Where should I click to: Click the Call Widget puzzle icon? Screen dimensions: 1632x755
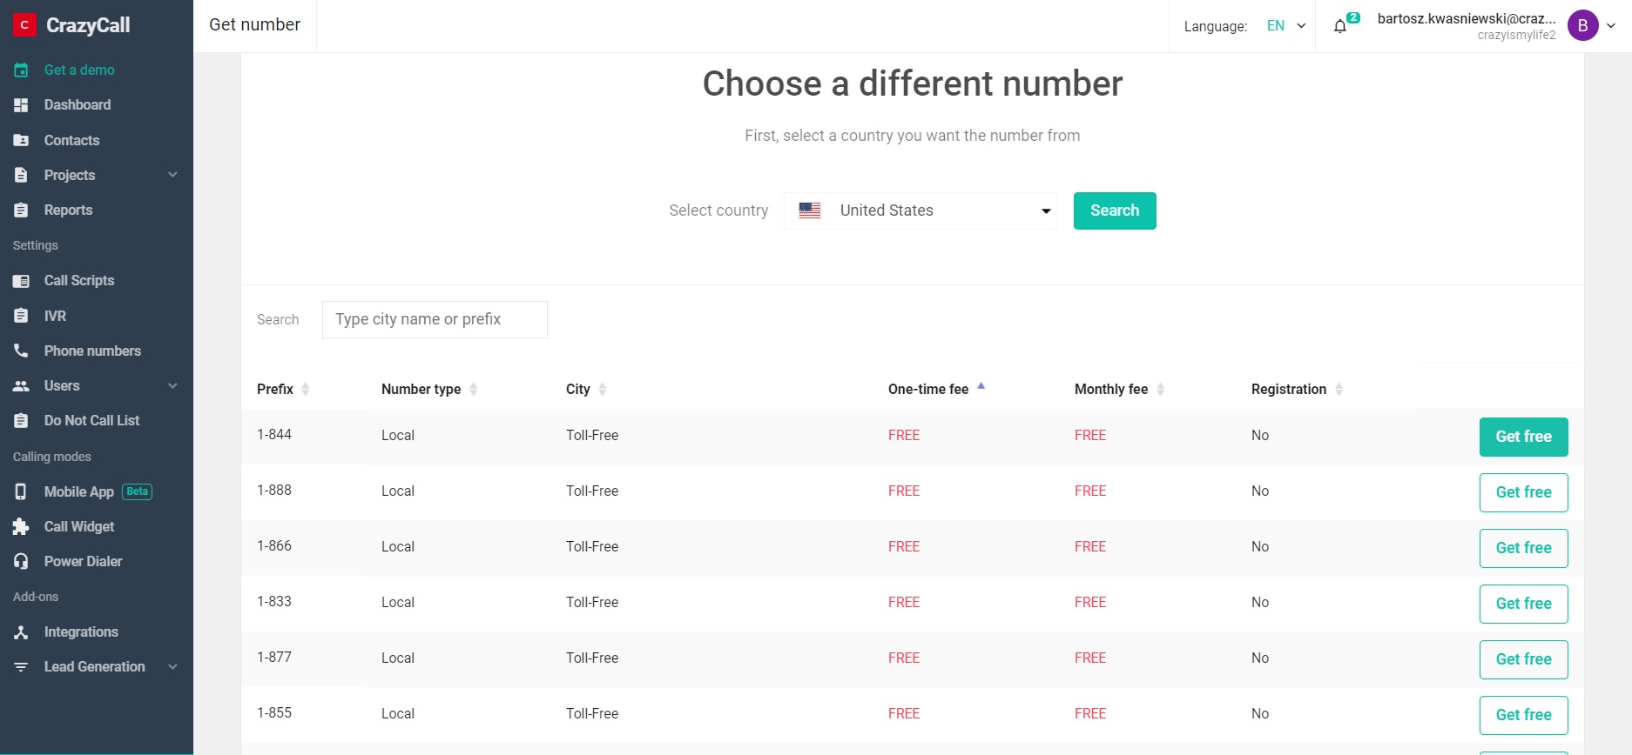point(21,526)
